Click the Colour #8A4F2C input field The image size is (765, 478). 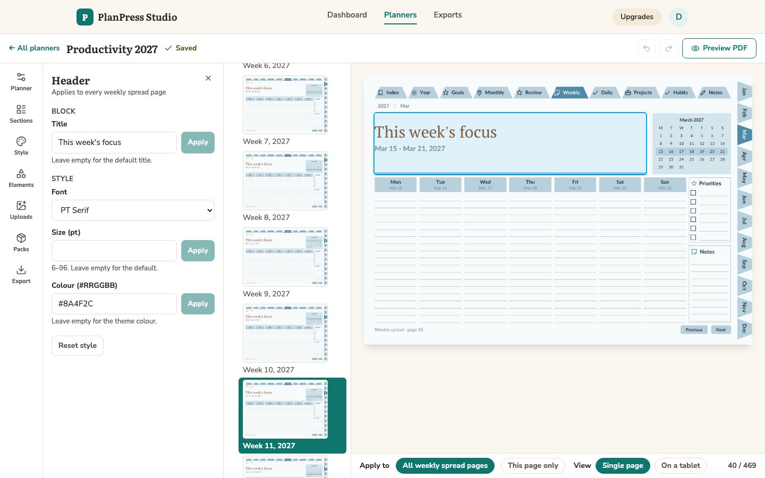114,304
